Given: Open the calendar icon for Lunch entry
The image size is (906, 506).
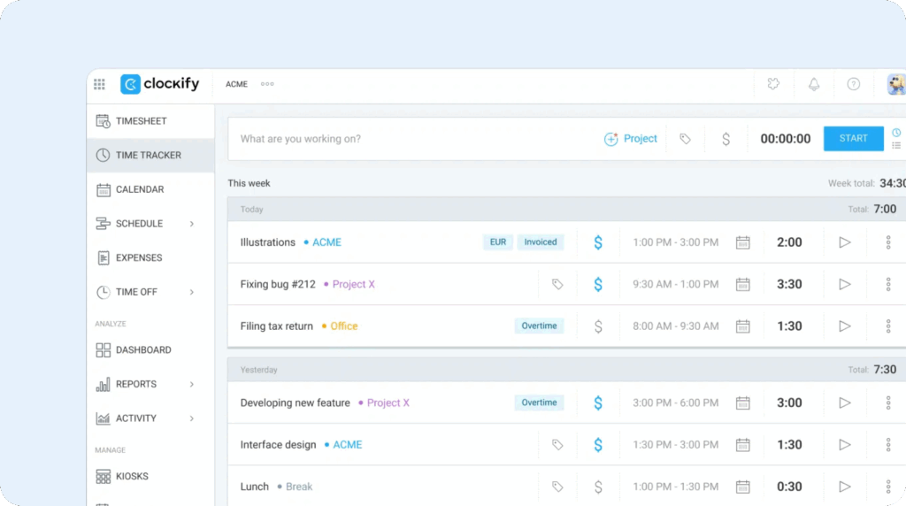Looking at the screenshot, I should pyautogui.click(x=743, y=487).
